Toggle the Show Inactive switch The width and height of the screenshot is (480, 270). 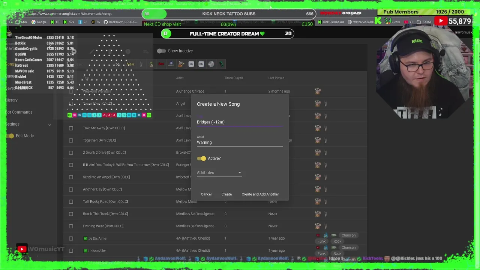point(161,51)
